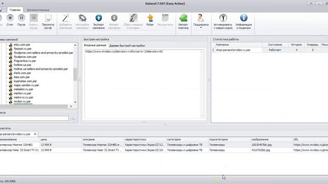This screenshot has height=184, width=328.
Task: Click up arrow of campaign tree scrollbar
Action: click(x=75, y=45)
